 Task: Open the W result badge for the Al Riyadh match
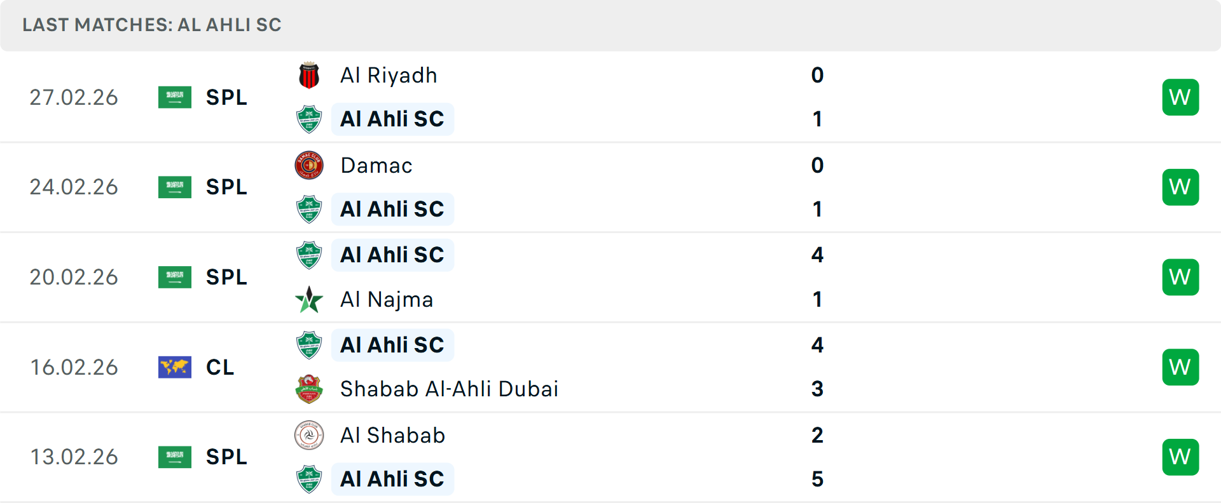coord(1180,97)
